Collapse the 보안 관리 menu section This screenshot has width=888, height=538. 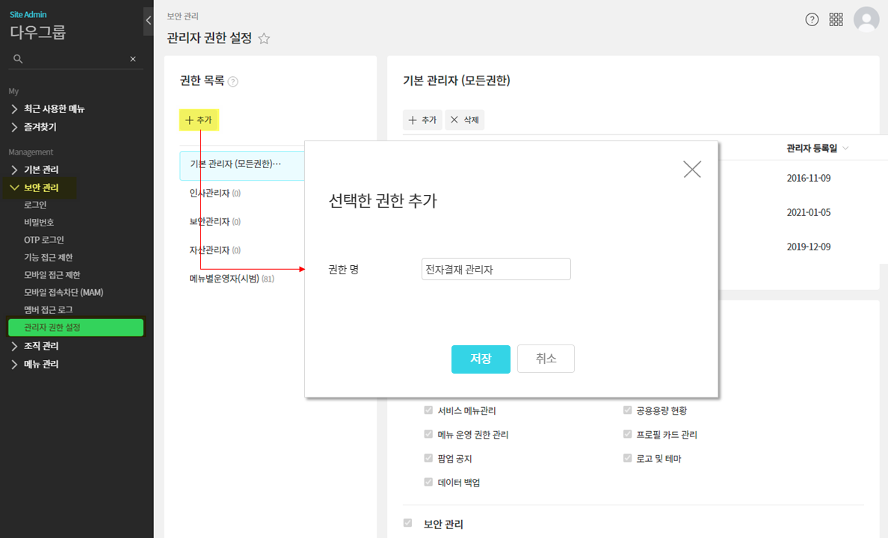pos(14,188)
